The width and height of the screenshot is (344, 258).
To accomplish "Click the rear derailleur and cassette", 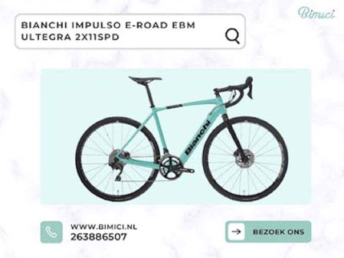I will [115, 164].
